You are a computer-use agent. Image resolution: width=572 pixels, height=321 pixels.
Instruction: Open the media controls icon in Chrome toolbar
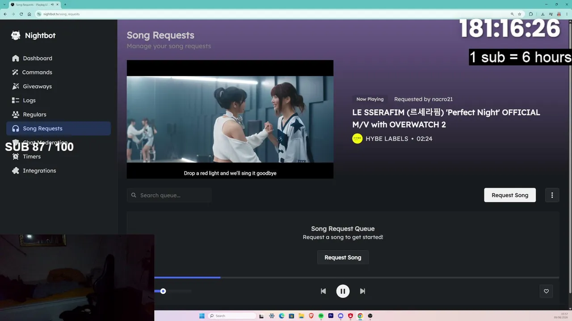(550, 14)
